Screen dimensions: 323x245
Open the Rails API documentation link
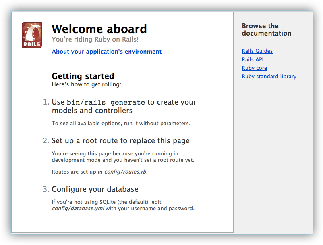point(253,59)
